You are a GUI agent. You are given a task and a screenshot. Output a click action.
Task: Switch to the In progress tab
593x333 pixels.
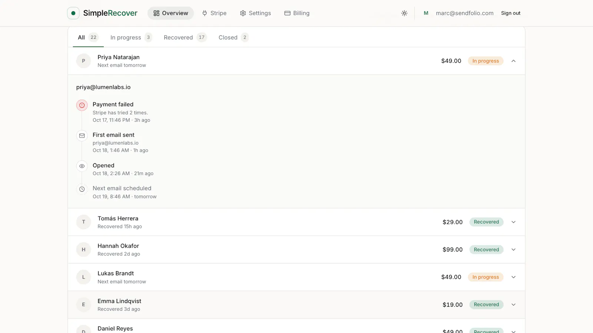point(131,37)
